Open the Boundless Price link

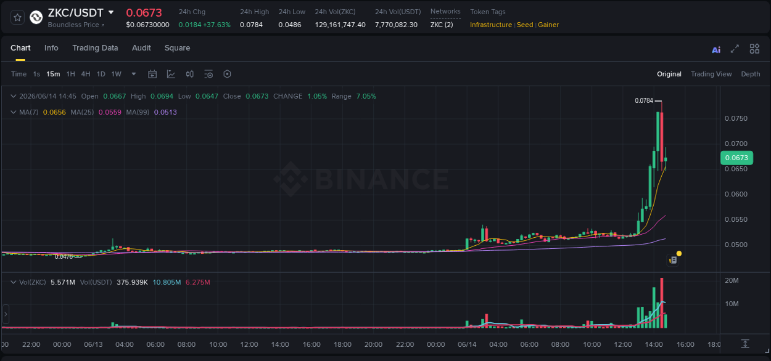[76, 25]
